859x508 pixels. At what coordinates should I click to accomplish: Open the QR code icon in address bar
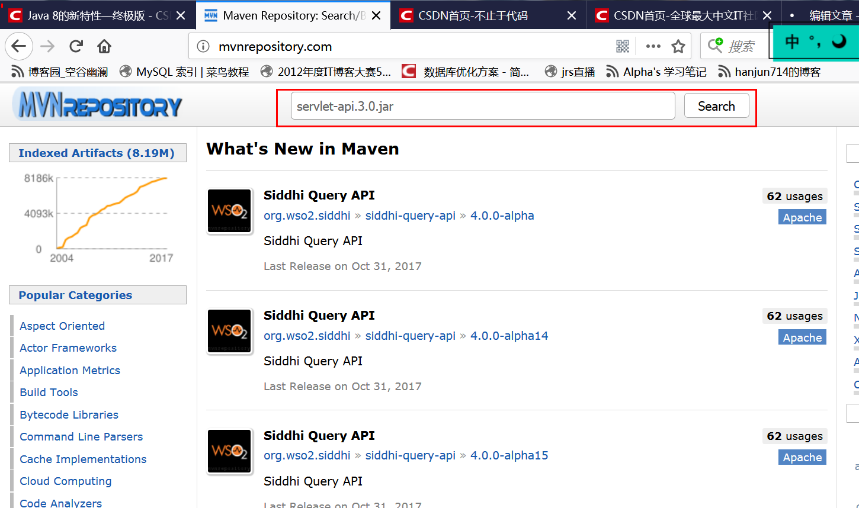point(623,46)
